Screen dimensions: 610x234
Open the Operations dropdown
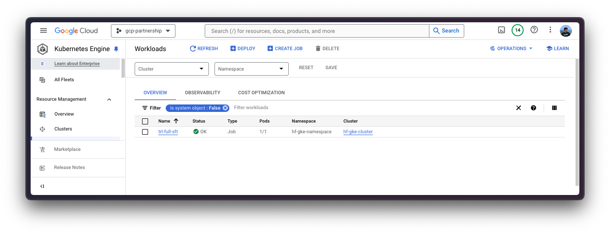(x=511, y=49)
